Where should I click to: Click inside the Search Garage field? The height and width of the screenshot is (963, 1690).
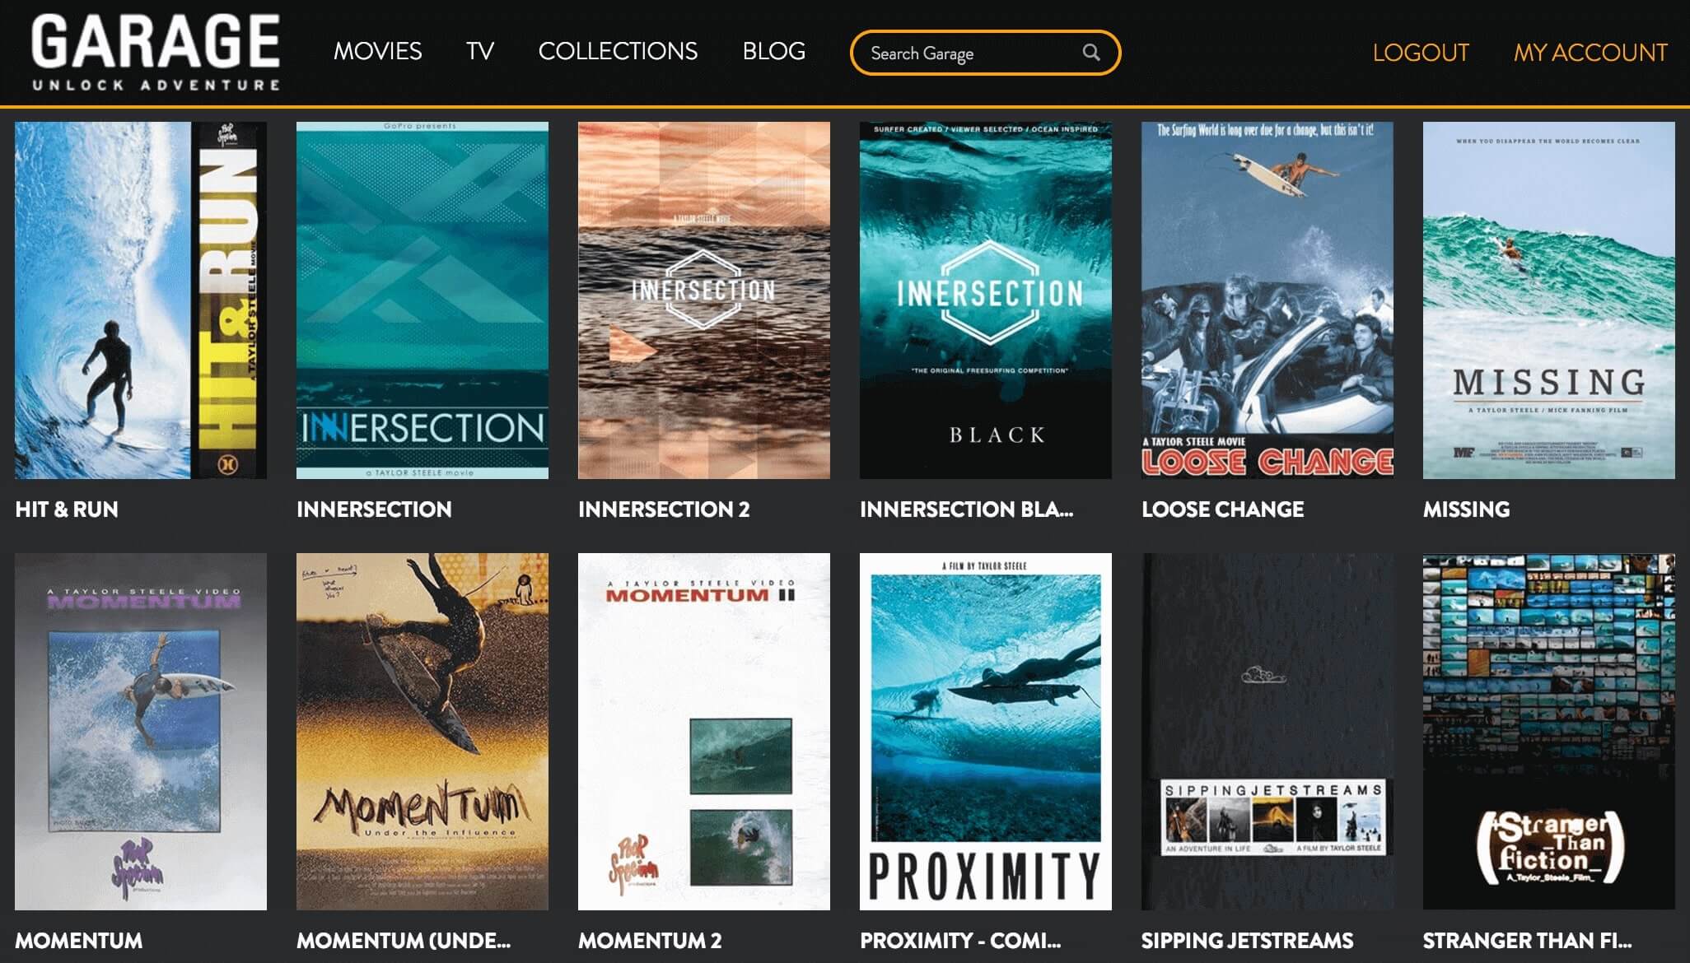click(x=955, y=52)
